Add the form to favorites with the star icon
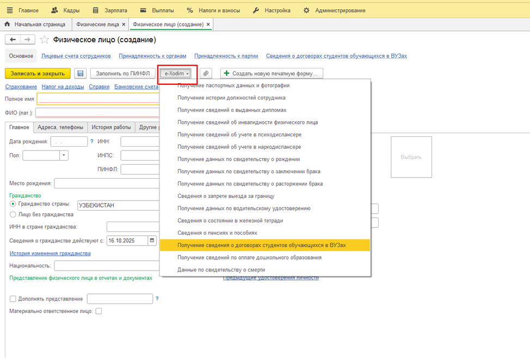 pyautogui.click(x=45, y=40)
